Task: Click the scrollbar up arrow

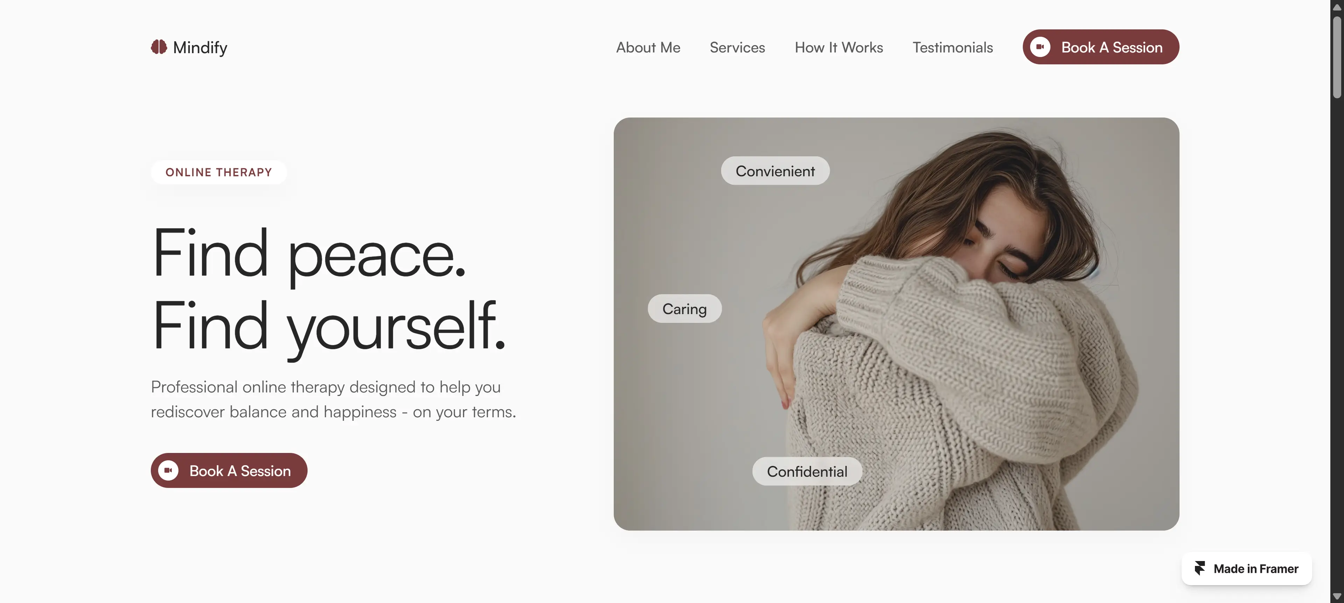Action: (x=1337, y=7)
